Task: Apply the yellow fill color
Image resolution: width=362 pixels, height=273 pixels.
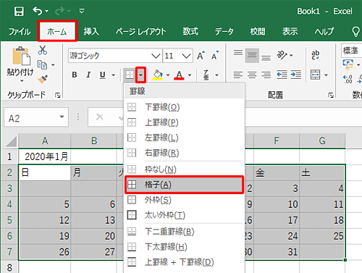Action: (x=158, y=75)
